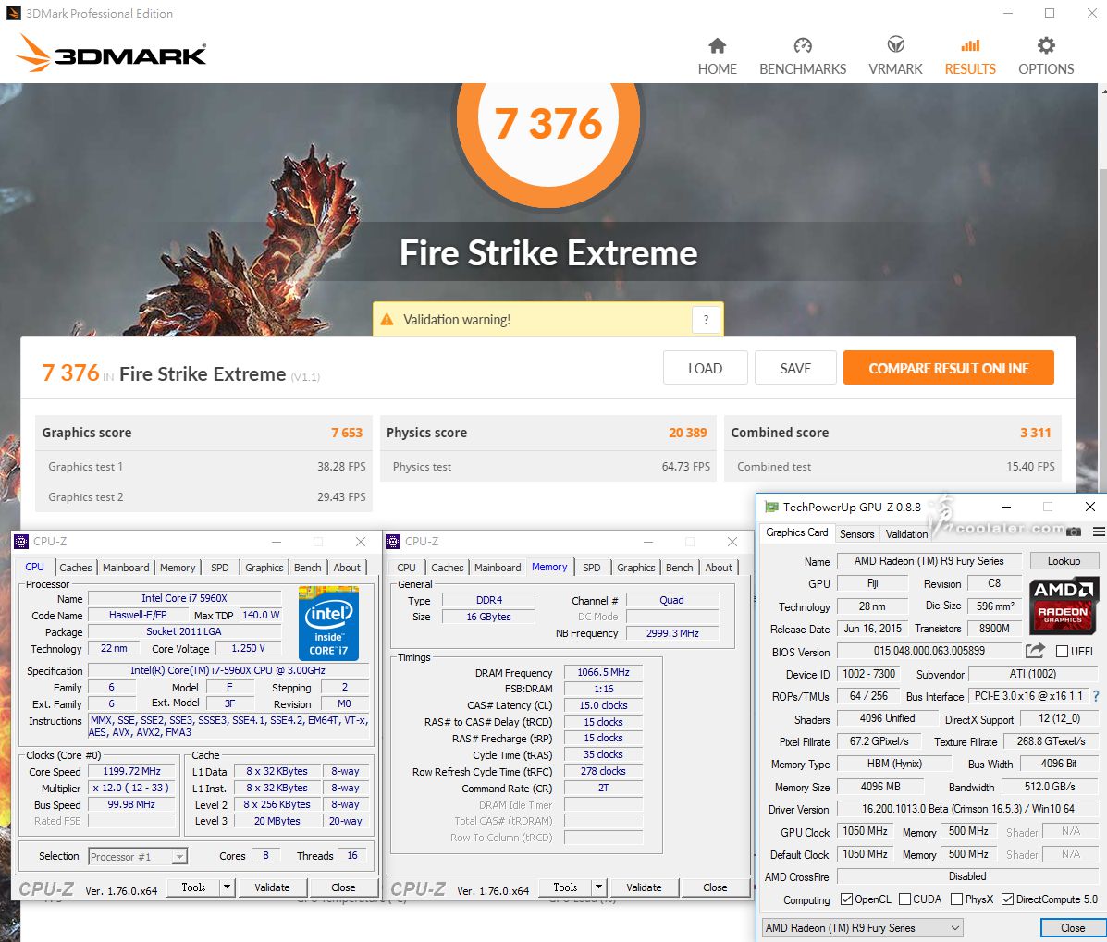Open the Graphics tab in left CPU-Z
The height and width of the screenshot is (942, 1107).
pos(264,568)
